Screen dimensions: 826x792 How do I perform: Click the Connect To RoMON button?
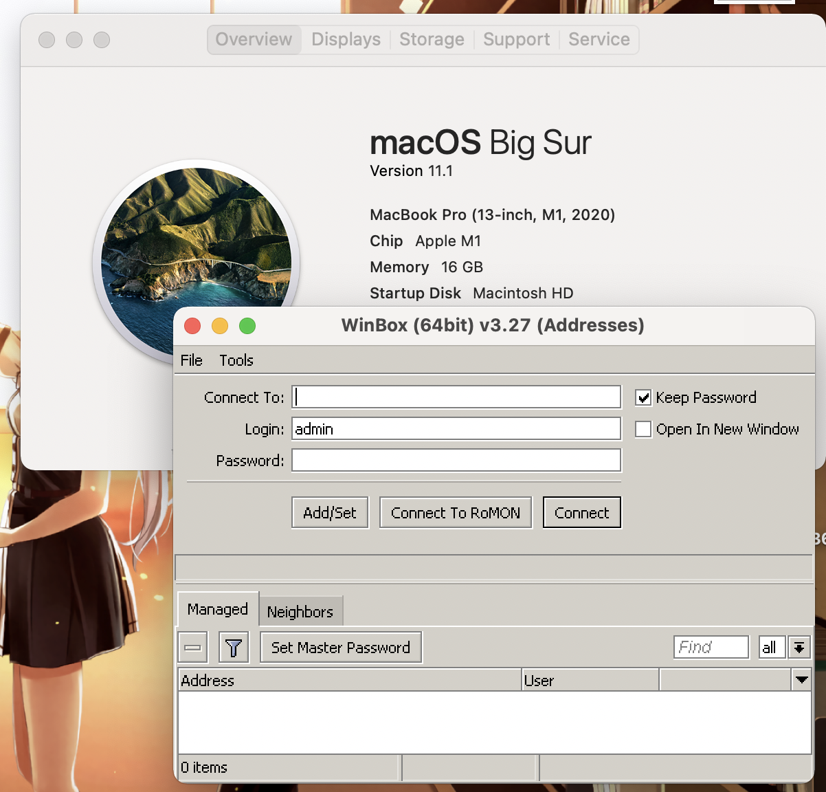coord(456,513)
